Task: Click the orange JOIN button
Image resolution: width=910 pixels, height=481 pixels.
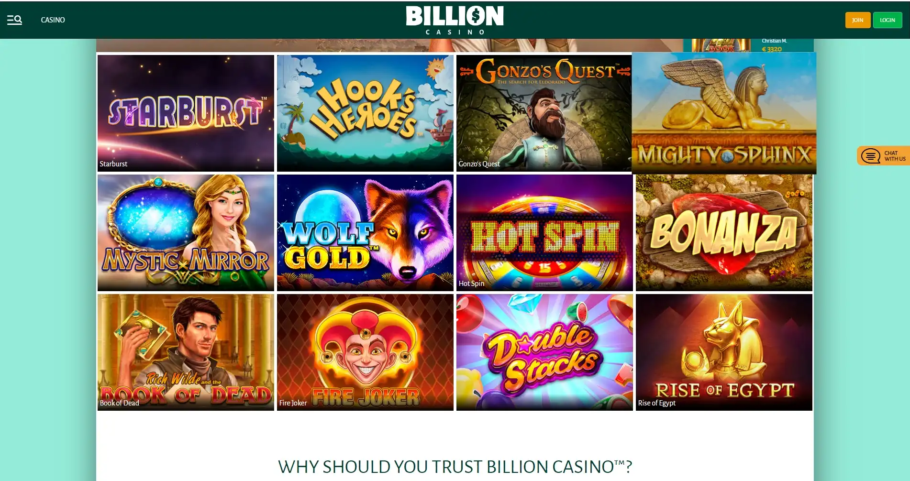Action: [857, 20]
